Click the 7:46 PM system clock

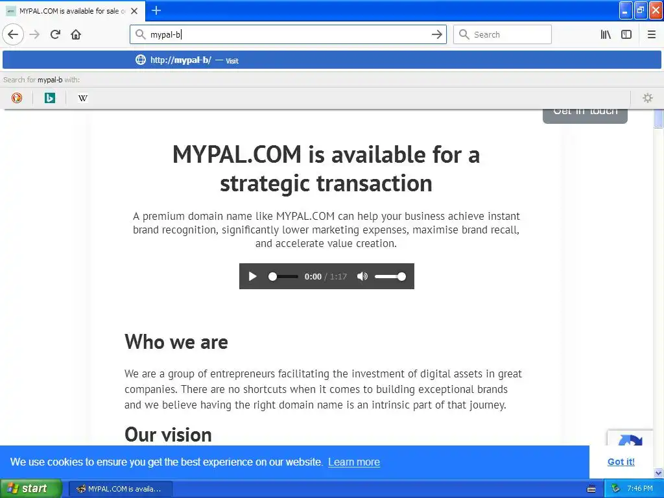point(639,489)
